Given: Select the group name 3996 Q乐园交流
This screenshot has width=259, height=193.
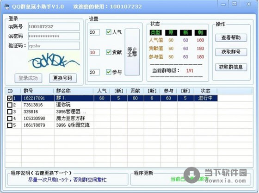Looking at the screenshot, I should point(73,125).
